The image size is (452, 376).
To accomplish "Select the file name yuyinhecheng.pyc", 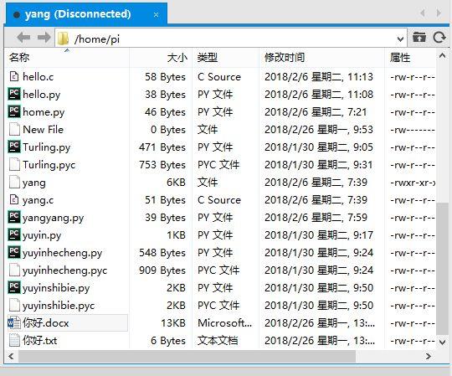I will click(x=64, y=270).
